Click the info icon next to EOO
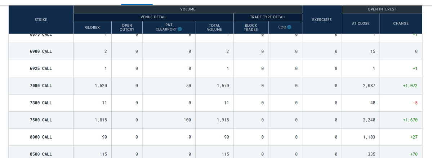The height and width of the screenshot is (158, 432). click(x=289, y=27)
